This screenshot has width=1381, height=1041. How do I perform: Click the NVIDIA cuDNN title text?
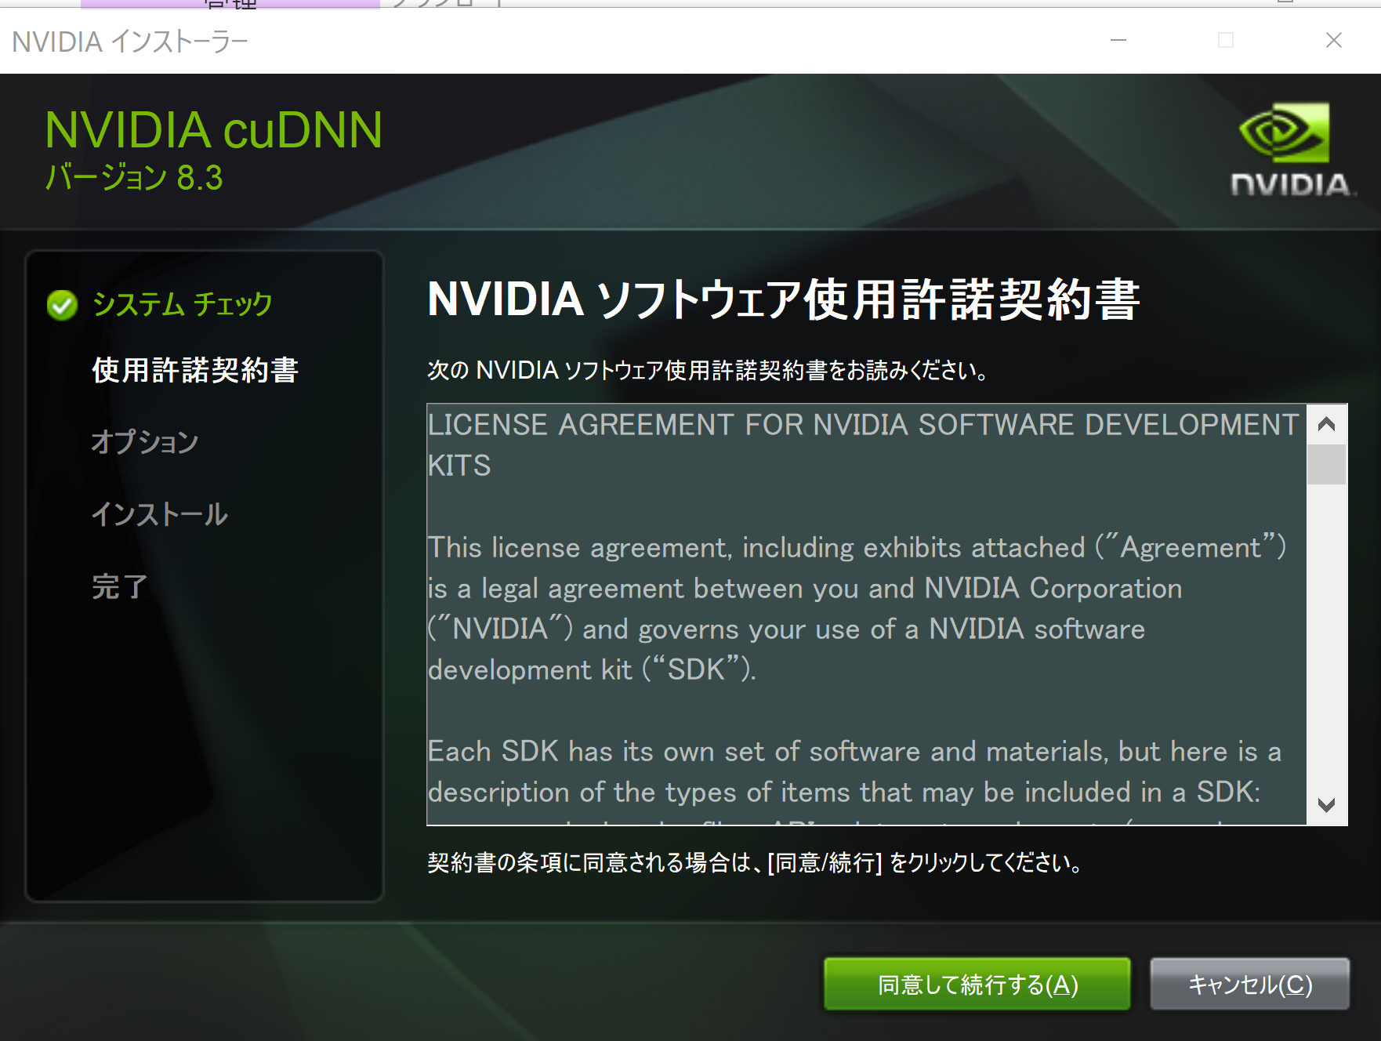click(214, 130)
